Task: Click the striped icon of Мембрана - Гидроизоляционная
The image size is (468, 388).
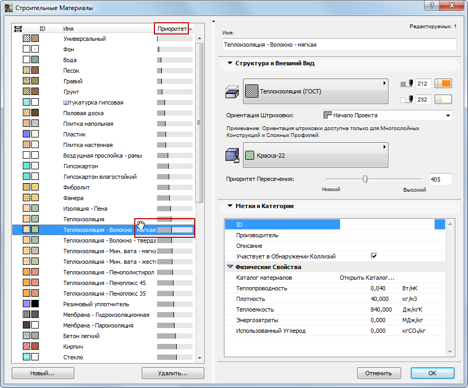Action: click(27, 314)
